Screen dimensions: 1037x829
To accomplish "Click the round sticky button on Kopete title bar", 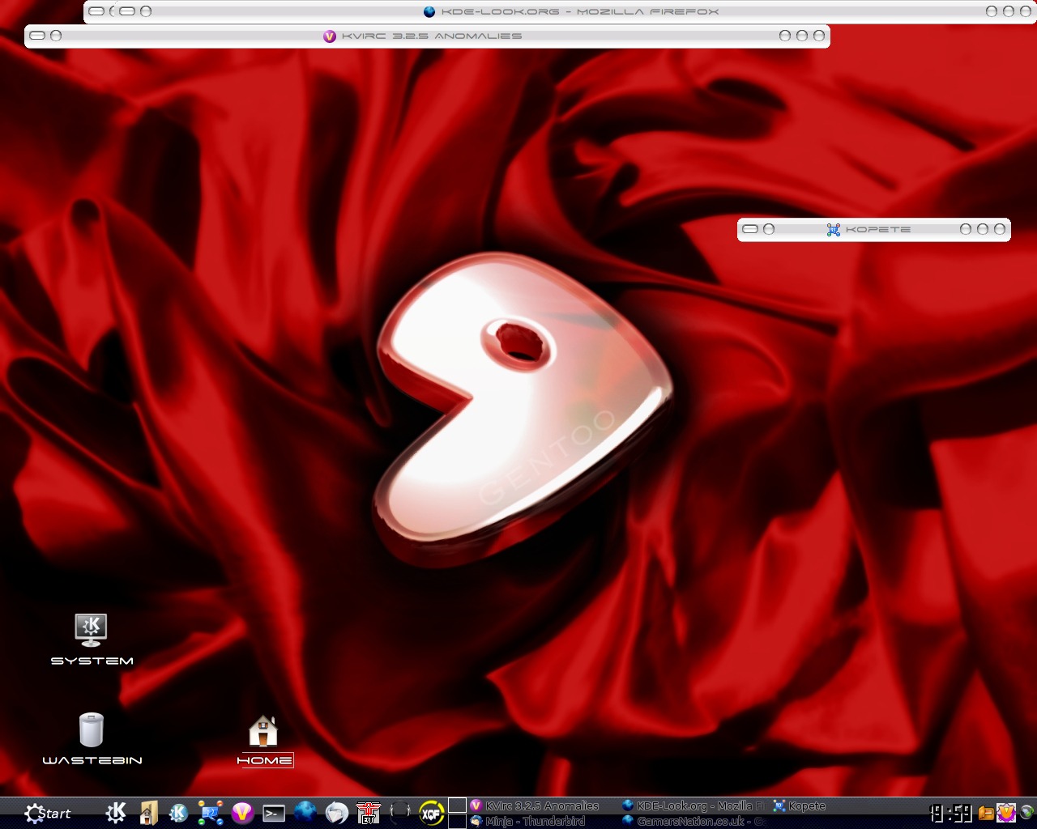I will pos(769,229).
